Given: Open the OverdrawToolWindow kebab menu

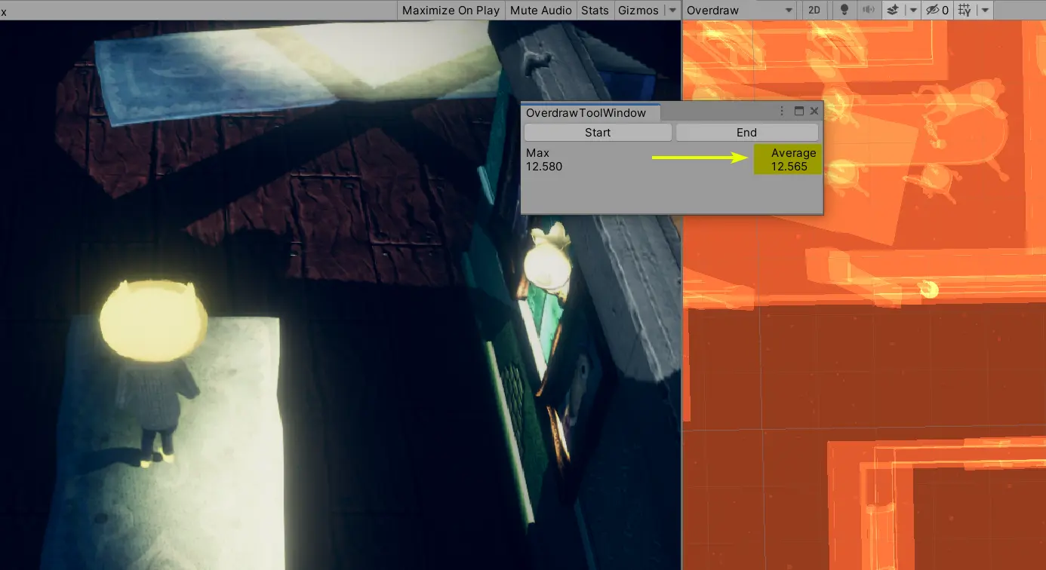Looking at the screenshot, I should click(x=782, y=111).
